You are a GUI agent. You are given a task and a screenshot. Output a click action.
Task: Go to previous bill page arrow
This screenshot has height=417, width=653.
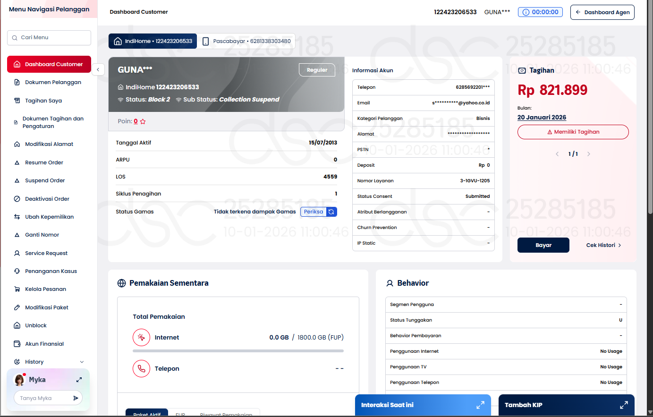pos(557,154)
